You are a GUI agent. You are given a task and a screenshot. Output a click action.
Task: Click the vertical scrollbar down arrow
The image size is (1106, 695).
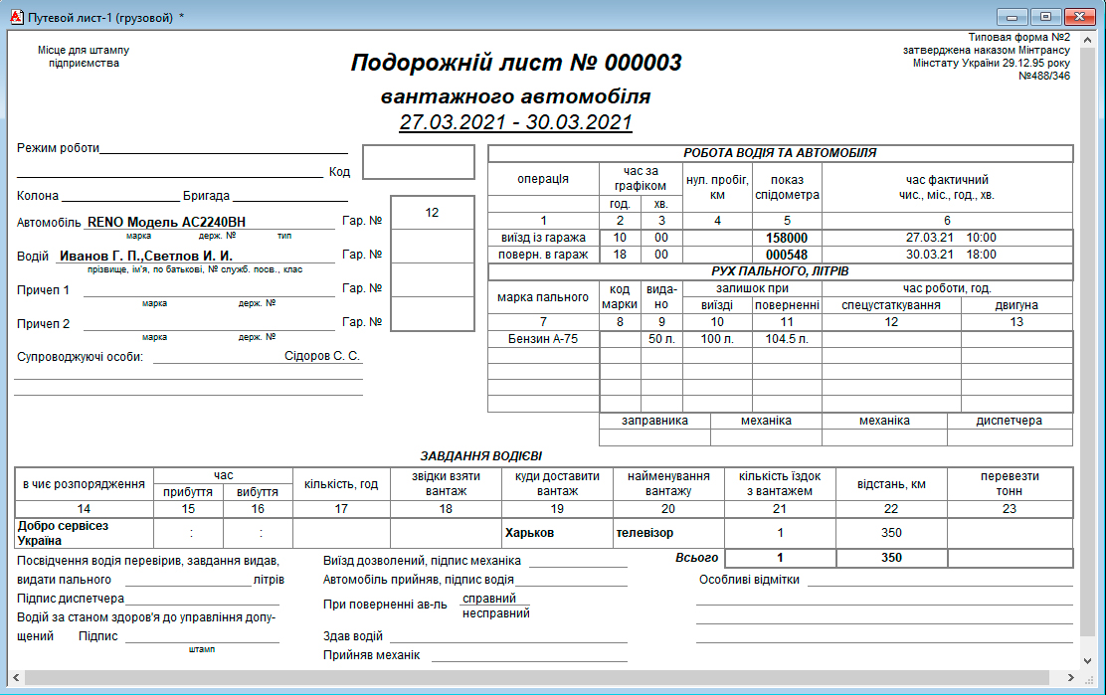pyautogui.click(x=1087, y=661)
